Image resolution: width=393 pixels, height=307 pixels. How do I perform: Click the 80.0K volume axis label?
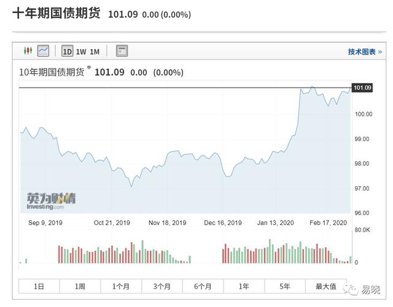362,230
